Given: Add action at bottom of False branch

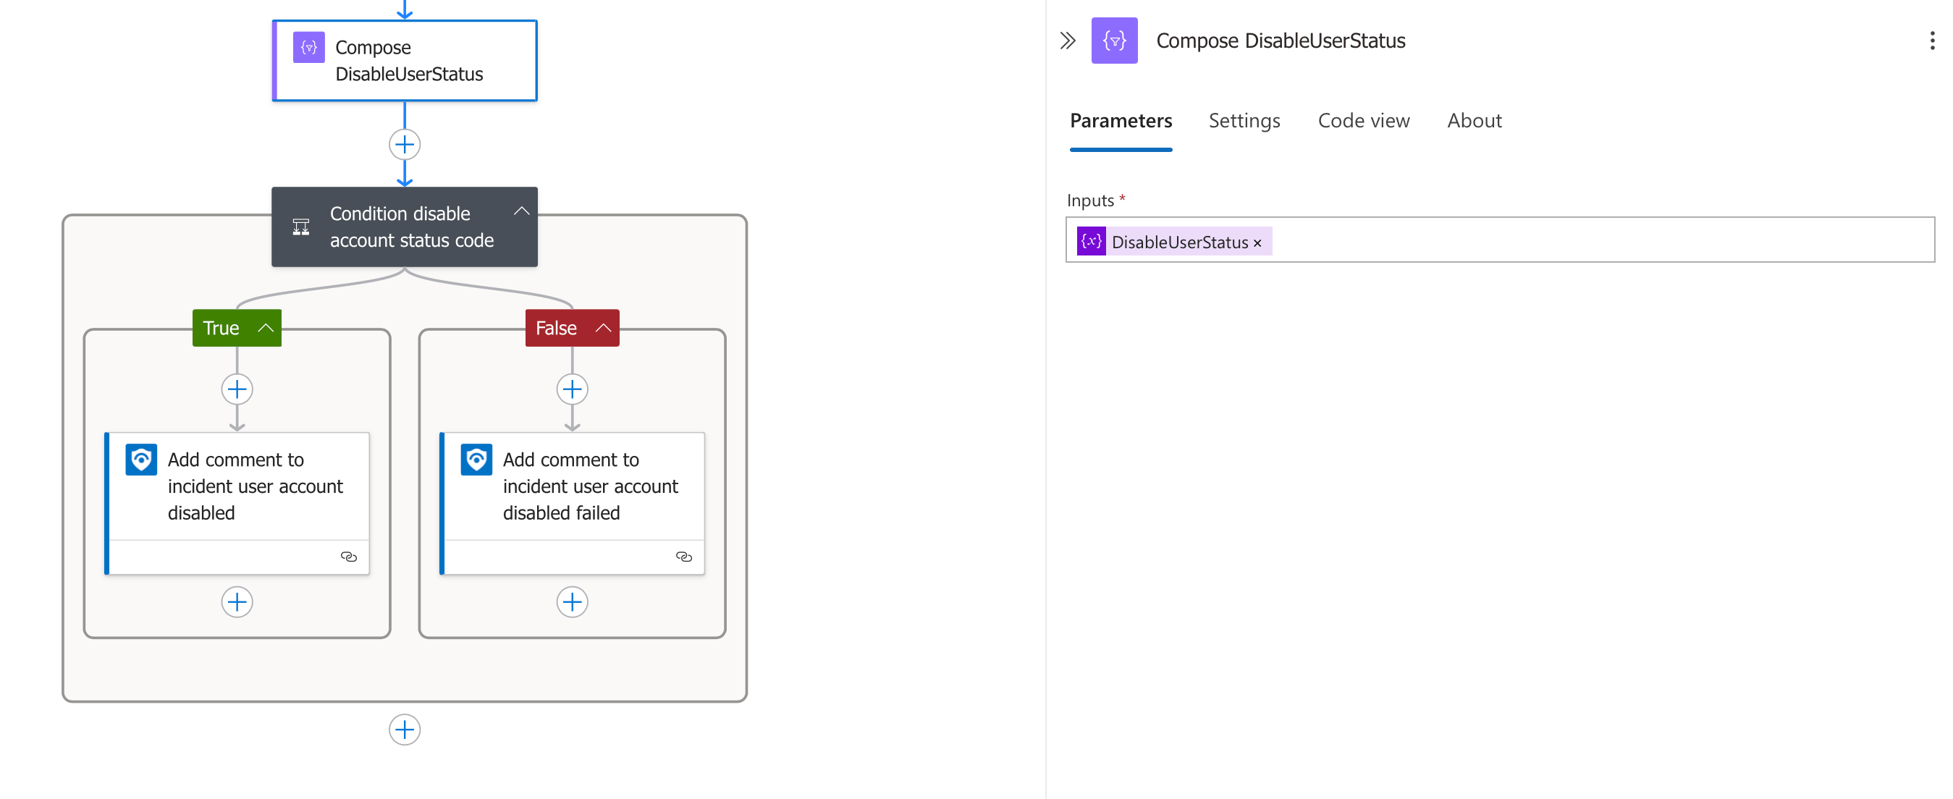Looking at the screenshot, I should tap(573, 602).
